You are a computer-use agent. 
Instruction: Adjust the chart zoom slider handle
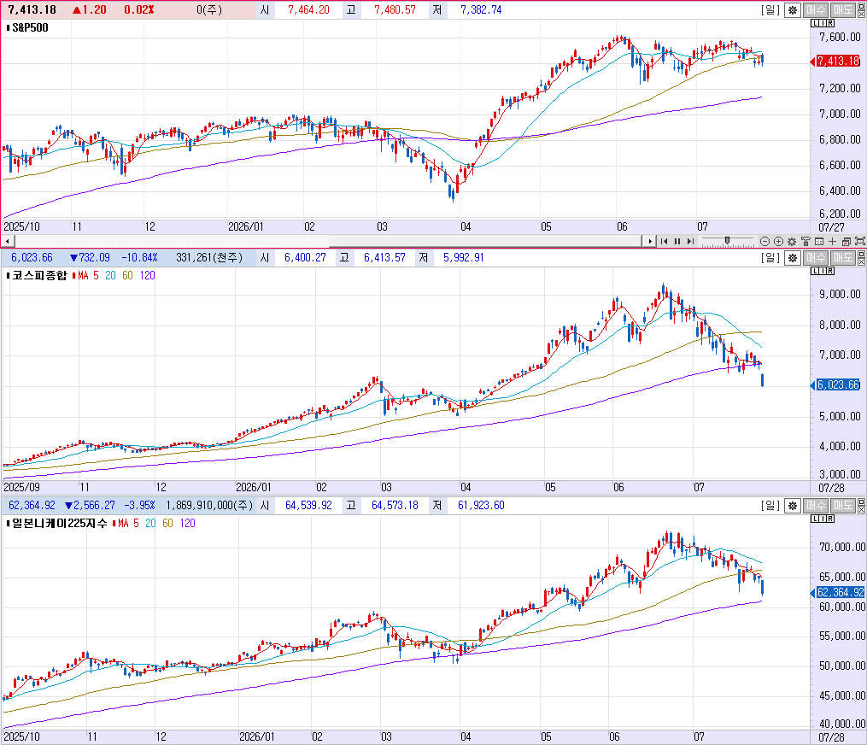[727, 240]
